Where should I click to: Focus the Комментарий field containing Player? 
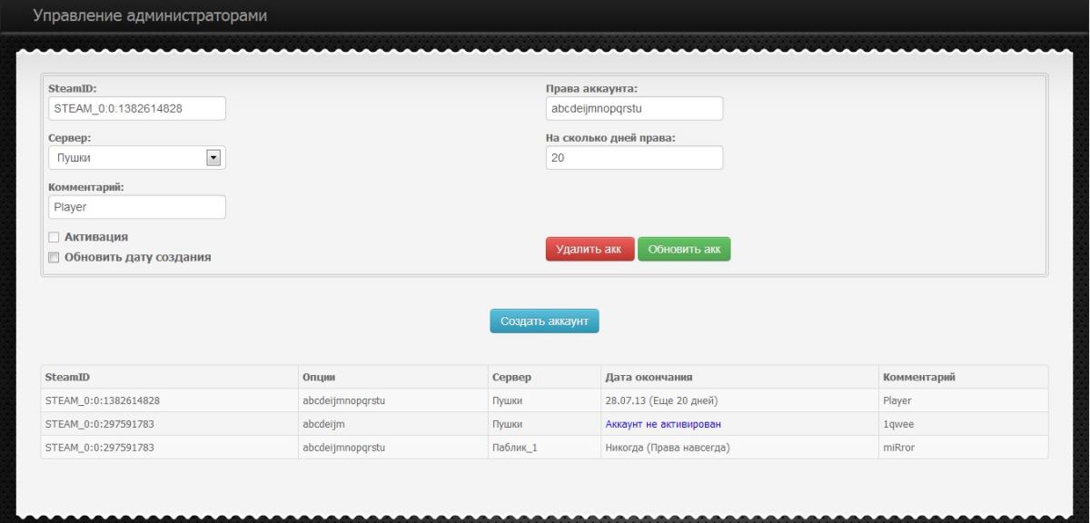136,207
